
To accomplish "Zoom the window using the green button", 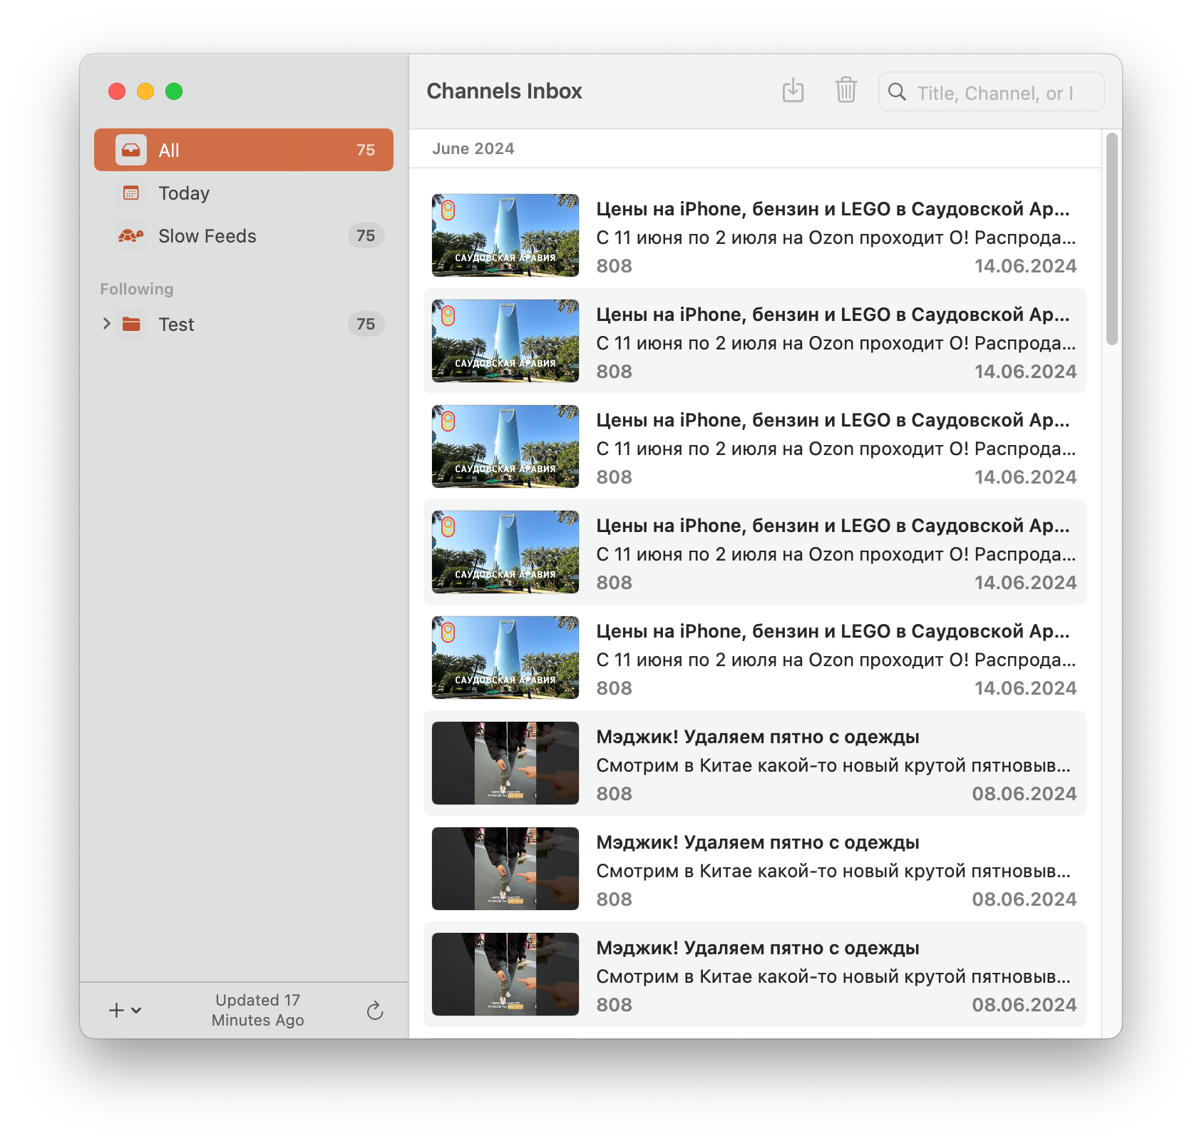I will pos(174,91).
